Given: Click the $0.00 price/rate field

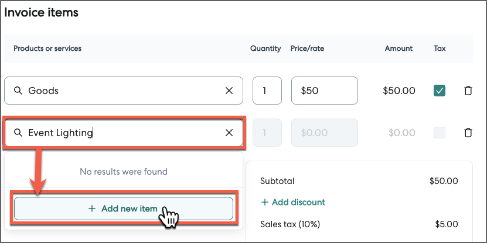Looking at the screenshot, I should click(324, 133).
